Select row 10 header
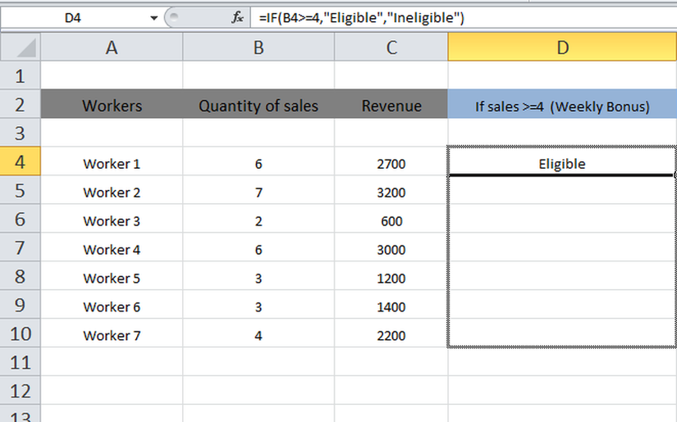The width and height of the screenshot is (677, 422). tap(20, 334)
